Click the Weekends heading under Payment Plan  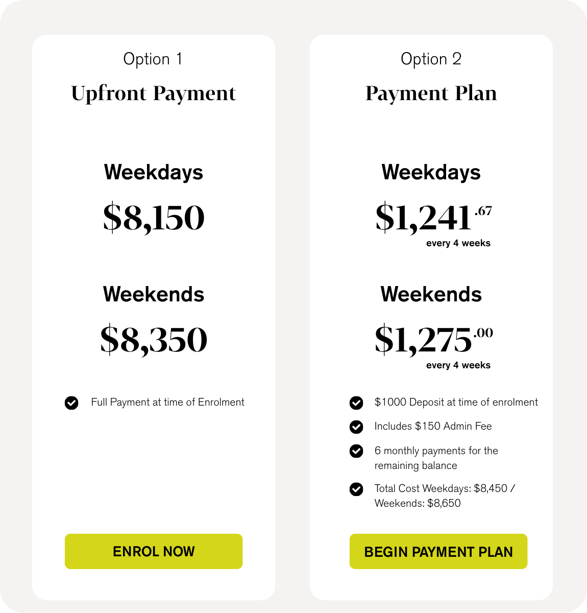[x=431, y=294]
